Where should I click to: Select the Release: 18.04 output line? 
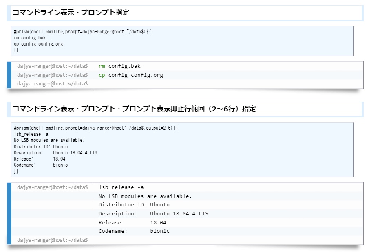(x=37, y=159)
